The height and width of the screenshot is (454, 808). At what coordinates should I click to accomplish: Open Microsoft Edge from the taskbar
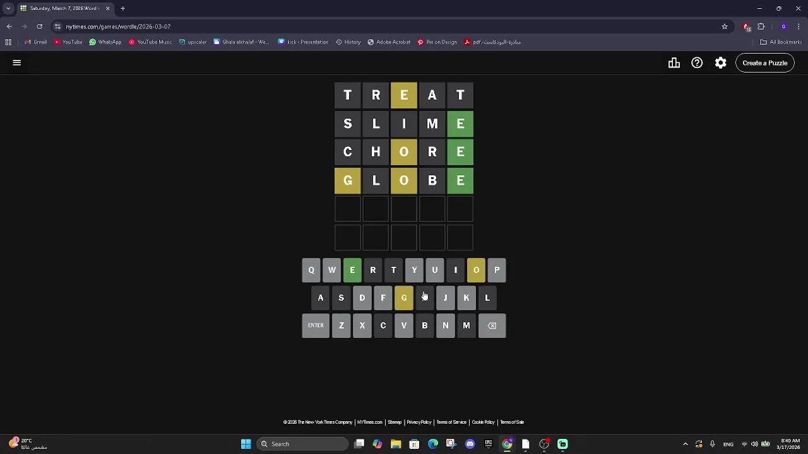[x=433, y=444]
